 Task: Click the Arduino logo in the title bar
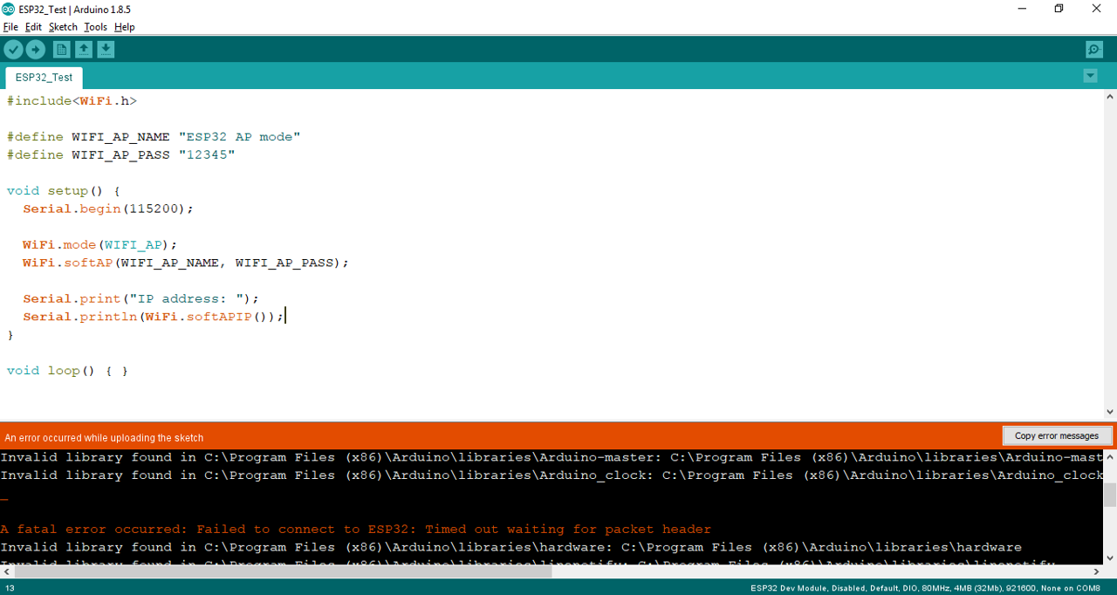pos(10,9)
